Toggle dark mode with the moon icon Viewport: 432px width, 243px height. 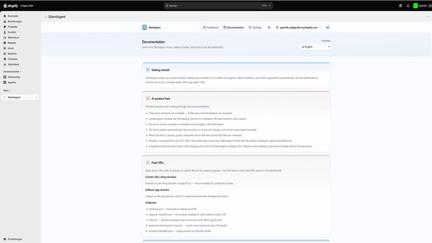click(269, 27)
